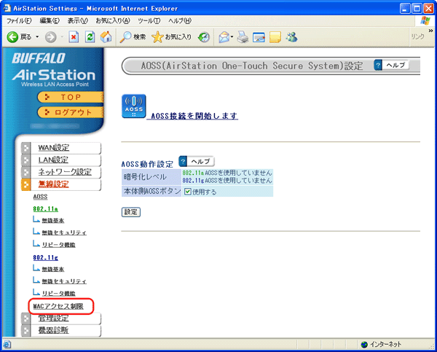Refresh the page with the Refresh icon
437x352 pixels.
(89, 36)
